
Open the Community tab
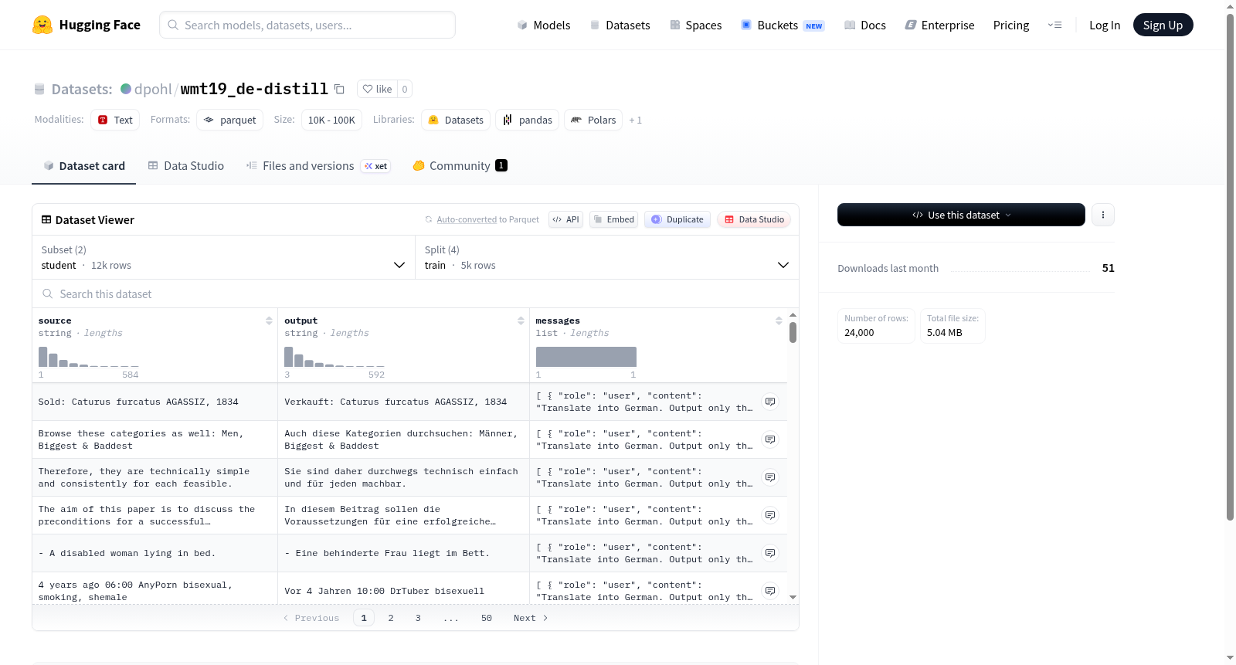point(460,165)
